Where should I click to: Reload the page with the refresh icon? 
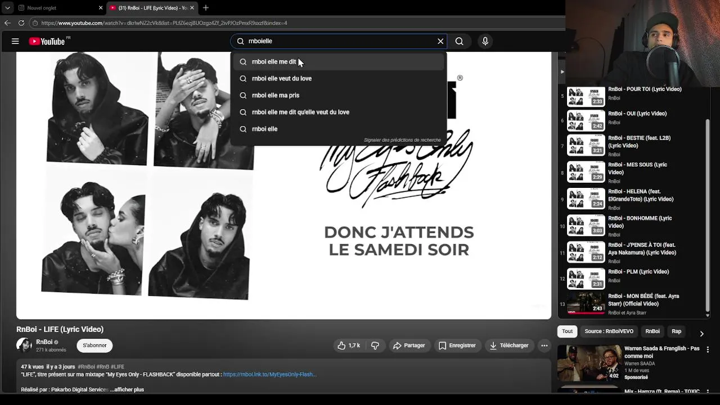[x=21, y=23]
